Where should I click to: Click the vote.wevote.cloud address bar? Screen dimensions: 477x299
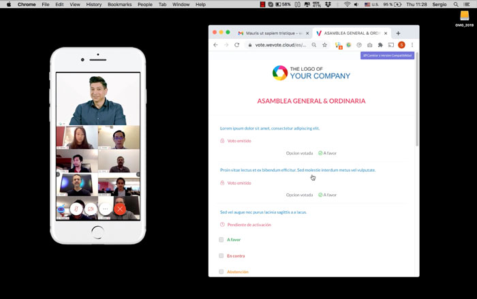click(281, 45)
